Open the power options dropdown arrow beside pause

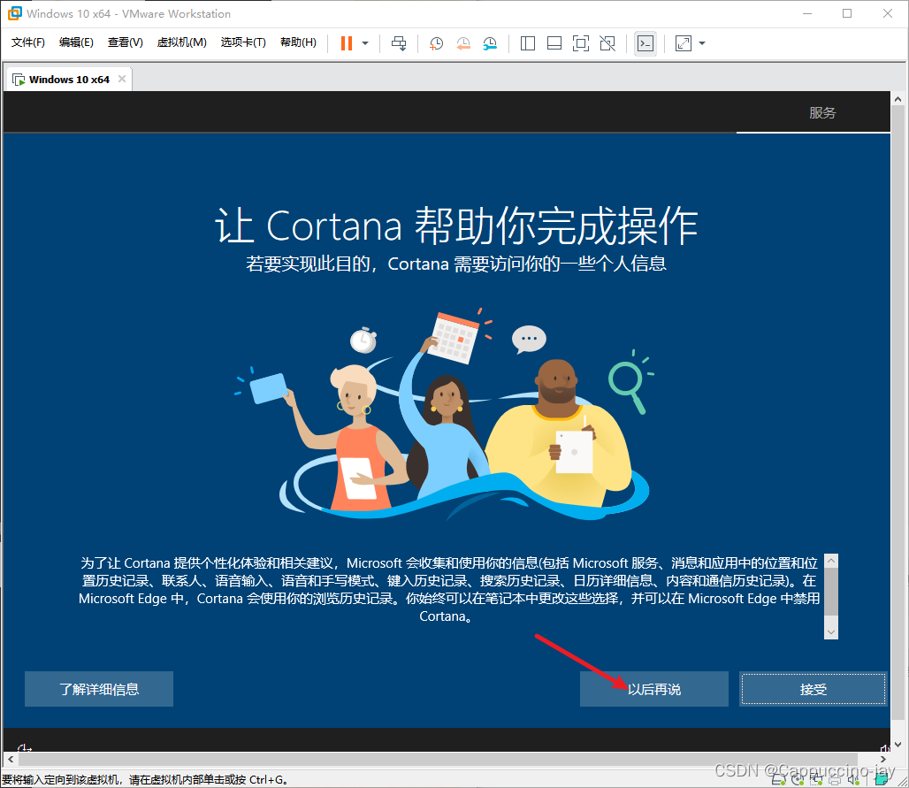(x=365, y=43)
